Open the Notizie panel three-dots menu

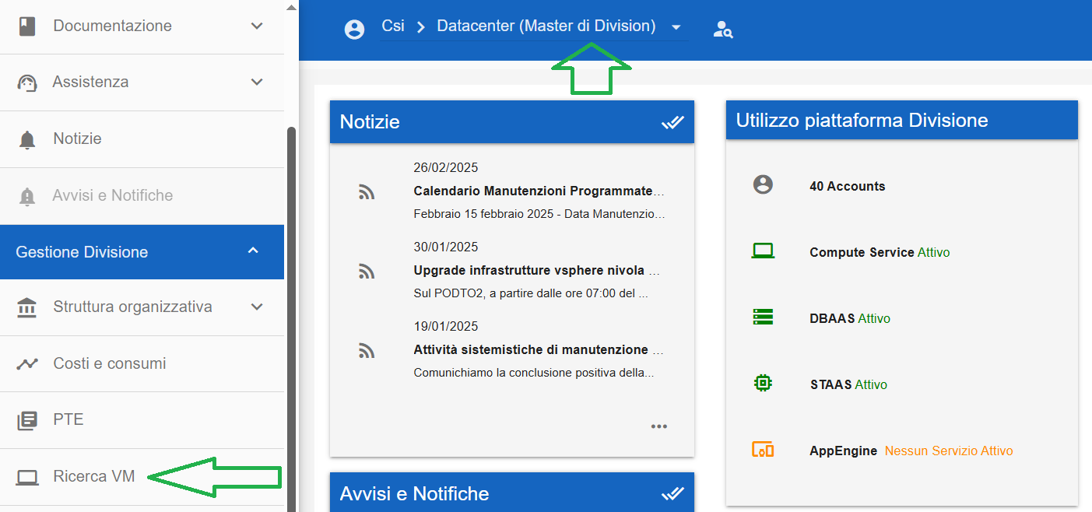pyautogui.click(x=659, y=426)
